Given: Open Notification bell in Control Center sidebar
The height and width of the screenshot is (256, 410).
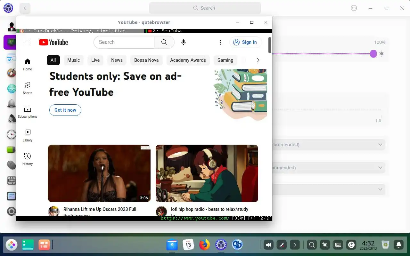Looking at the screenshot, I should (x=12, y=104).
